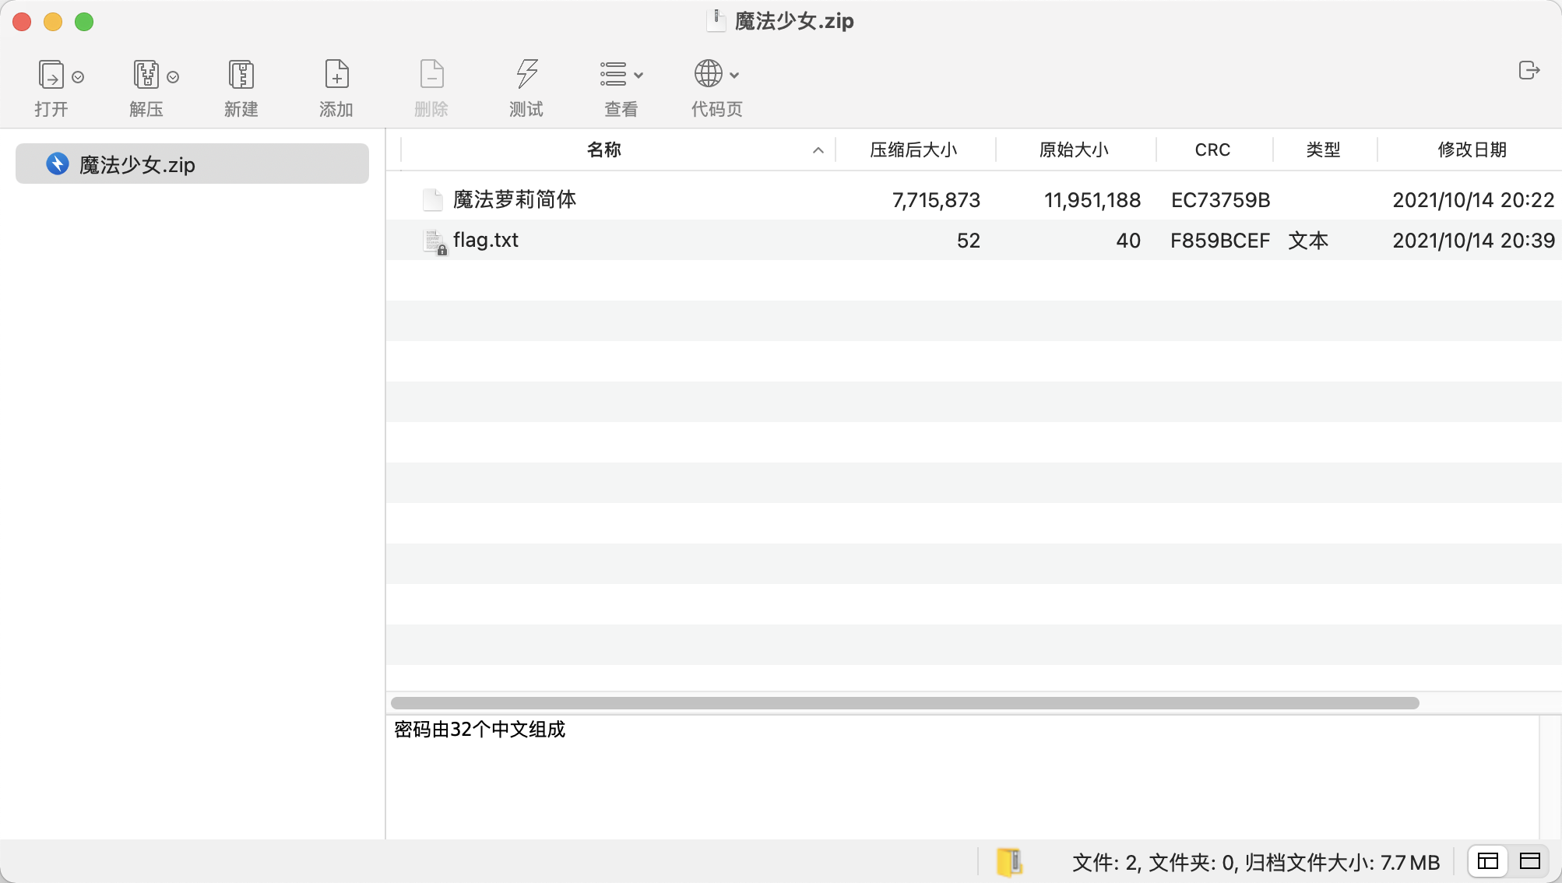Image resolution: width=1562 pixels, height=883 pixels.
Task: Toggle the sidebar layout view button
Action: click(x=1488, y=861)
